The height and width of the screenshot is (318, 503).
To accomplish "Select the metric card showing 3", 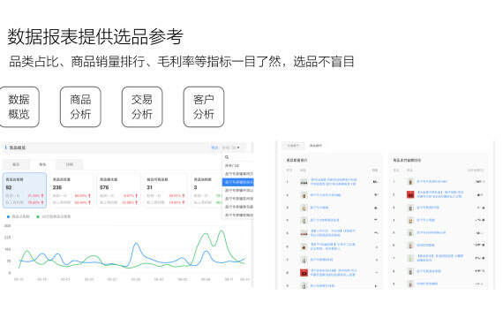I will (x=206, y=191).
